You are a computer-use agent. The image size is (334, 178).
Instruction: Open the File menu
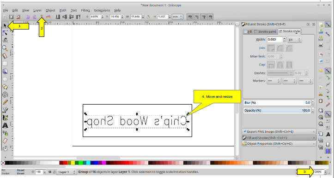pyautogui.click(x=6, y=10)
